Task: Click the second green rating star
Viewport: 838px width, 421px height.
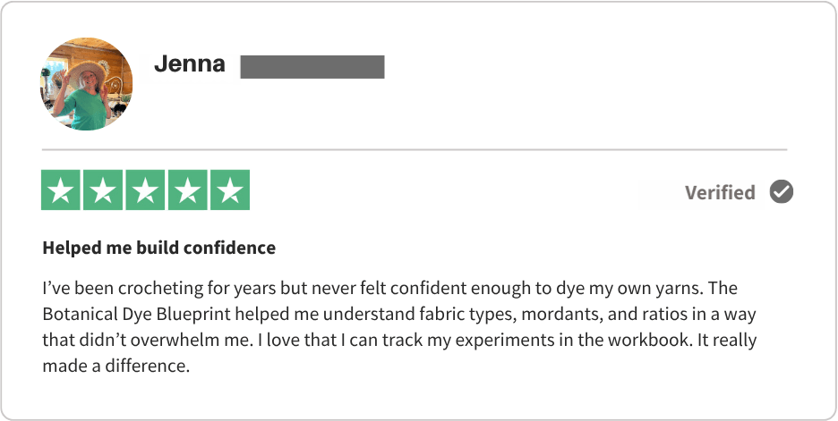Action: (x=104, y=190)
